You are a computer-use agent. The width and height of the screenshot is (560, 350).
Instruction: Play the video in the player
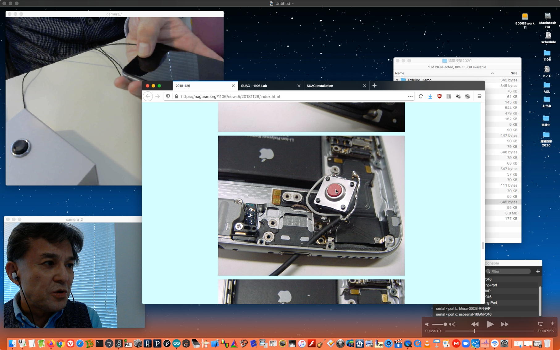pyautogui.click(x=490, y=324)
